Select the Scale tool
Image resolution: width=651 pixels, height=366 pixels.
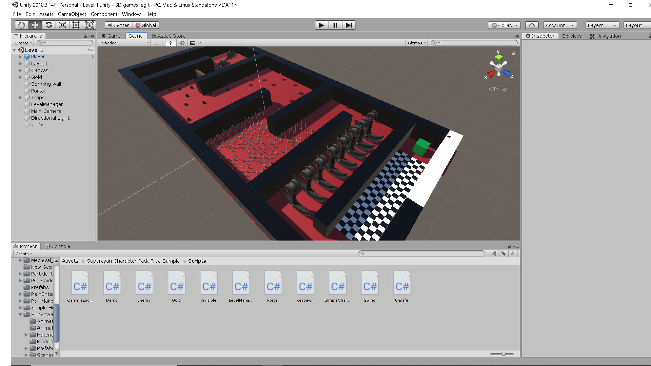(x=62, y=25)
